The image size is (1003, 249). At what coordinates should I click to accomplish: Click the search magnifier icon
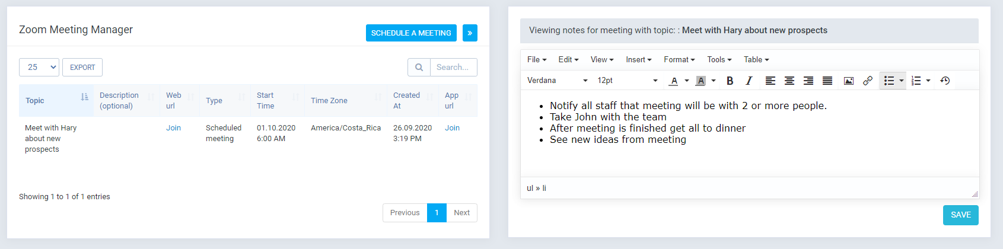coord(419,68)
